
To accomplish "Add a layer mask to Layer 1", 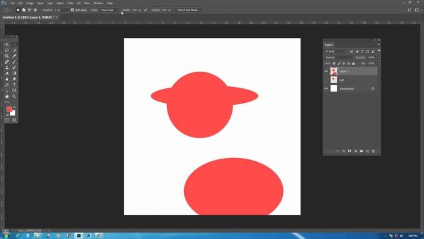I will tap(349, 151).
